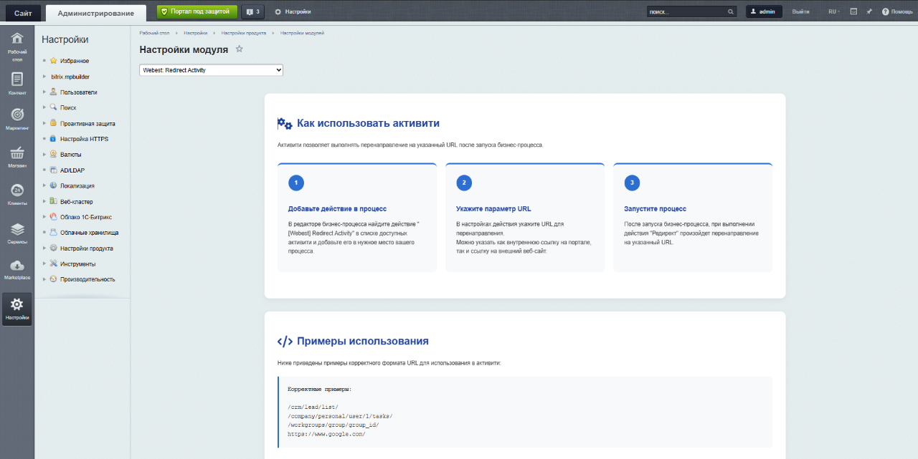Image resolution: width=918 pixels, height=459 pixels.
Task: Click the Магазин basket icon
Action: click(x=16, y=154)
